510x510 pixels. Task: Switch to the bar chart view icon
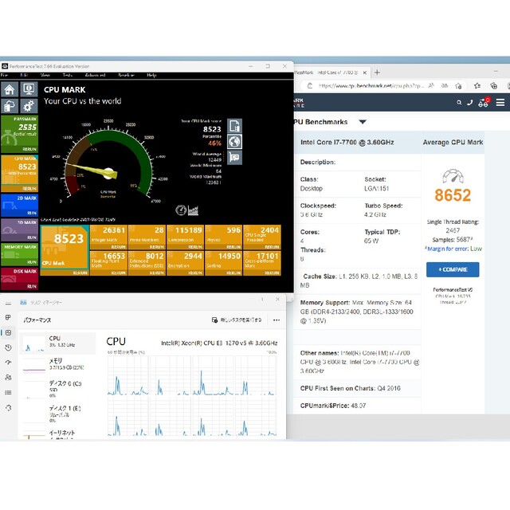point(193,210)
